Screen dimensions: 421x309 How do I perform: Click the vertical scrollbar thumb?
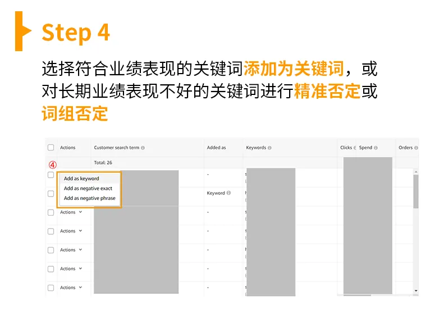[x=416, y=192]
